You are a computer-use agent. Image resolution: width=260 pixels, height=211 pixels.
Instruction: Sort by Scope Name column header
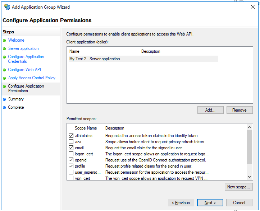(x=86, y=128)
